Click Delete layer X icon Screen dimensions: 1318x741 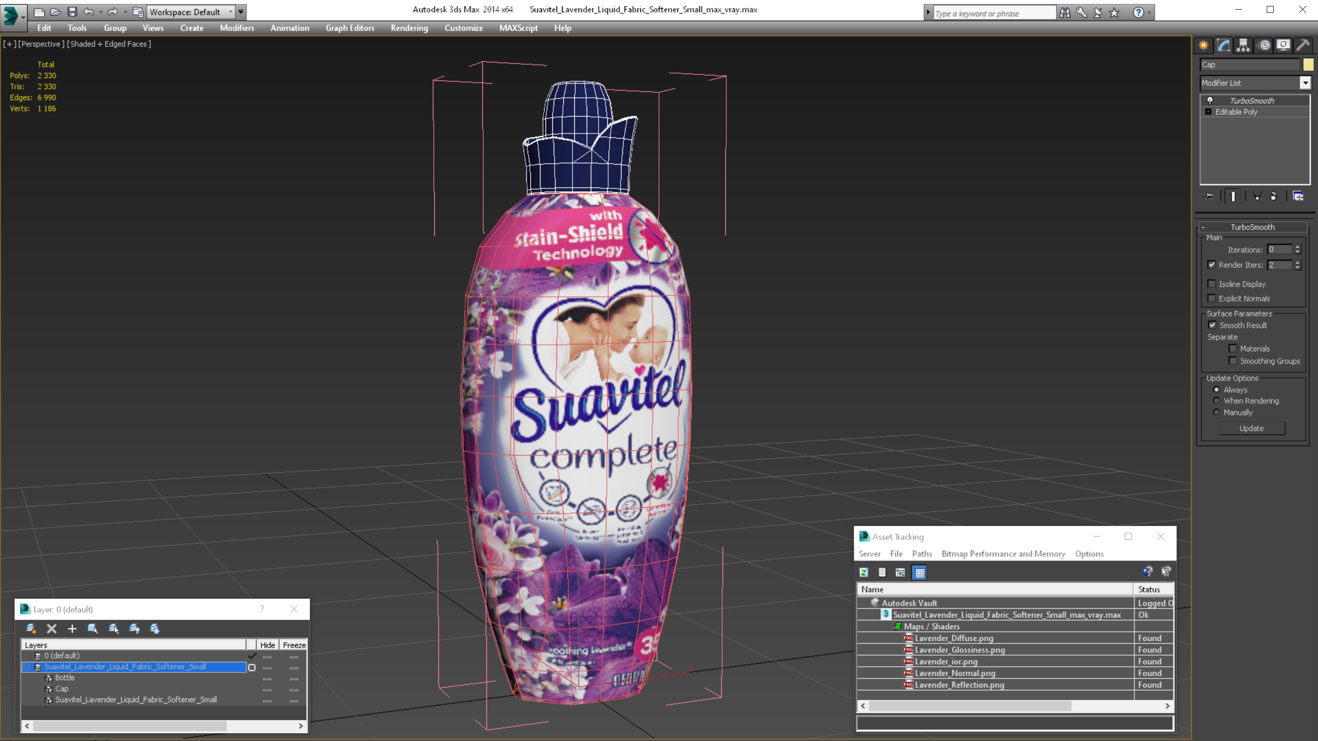click(x=52, y=628)
